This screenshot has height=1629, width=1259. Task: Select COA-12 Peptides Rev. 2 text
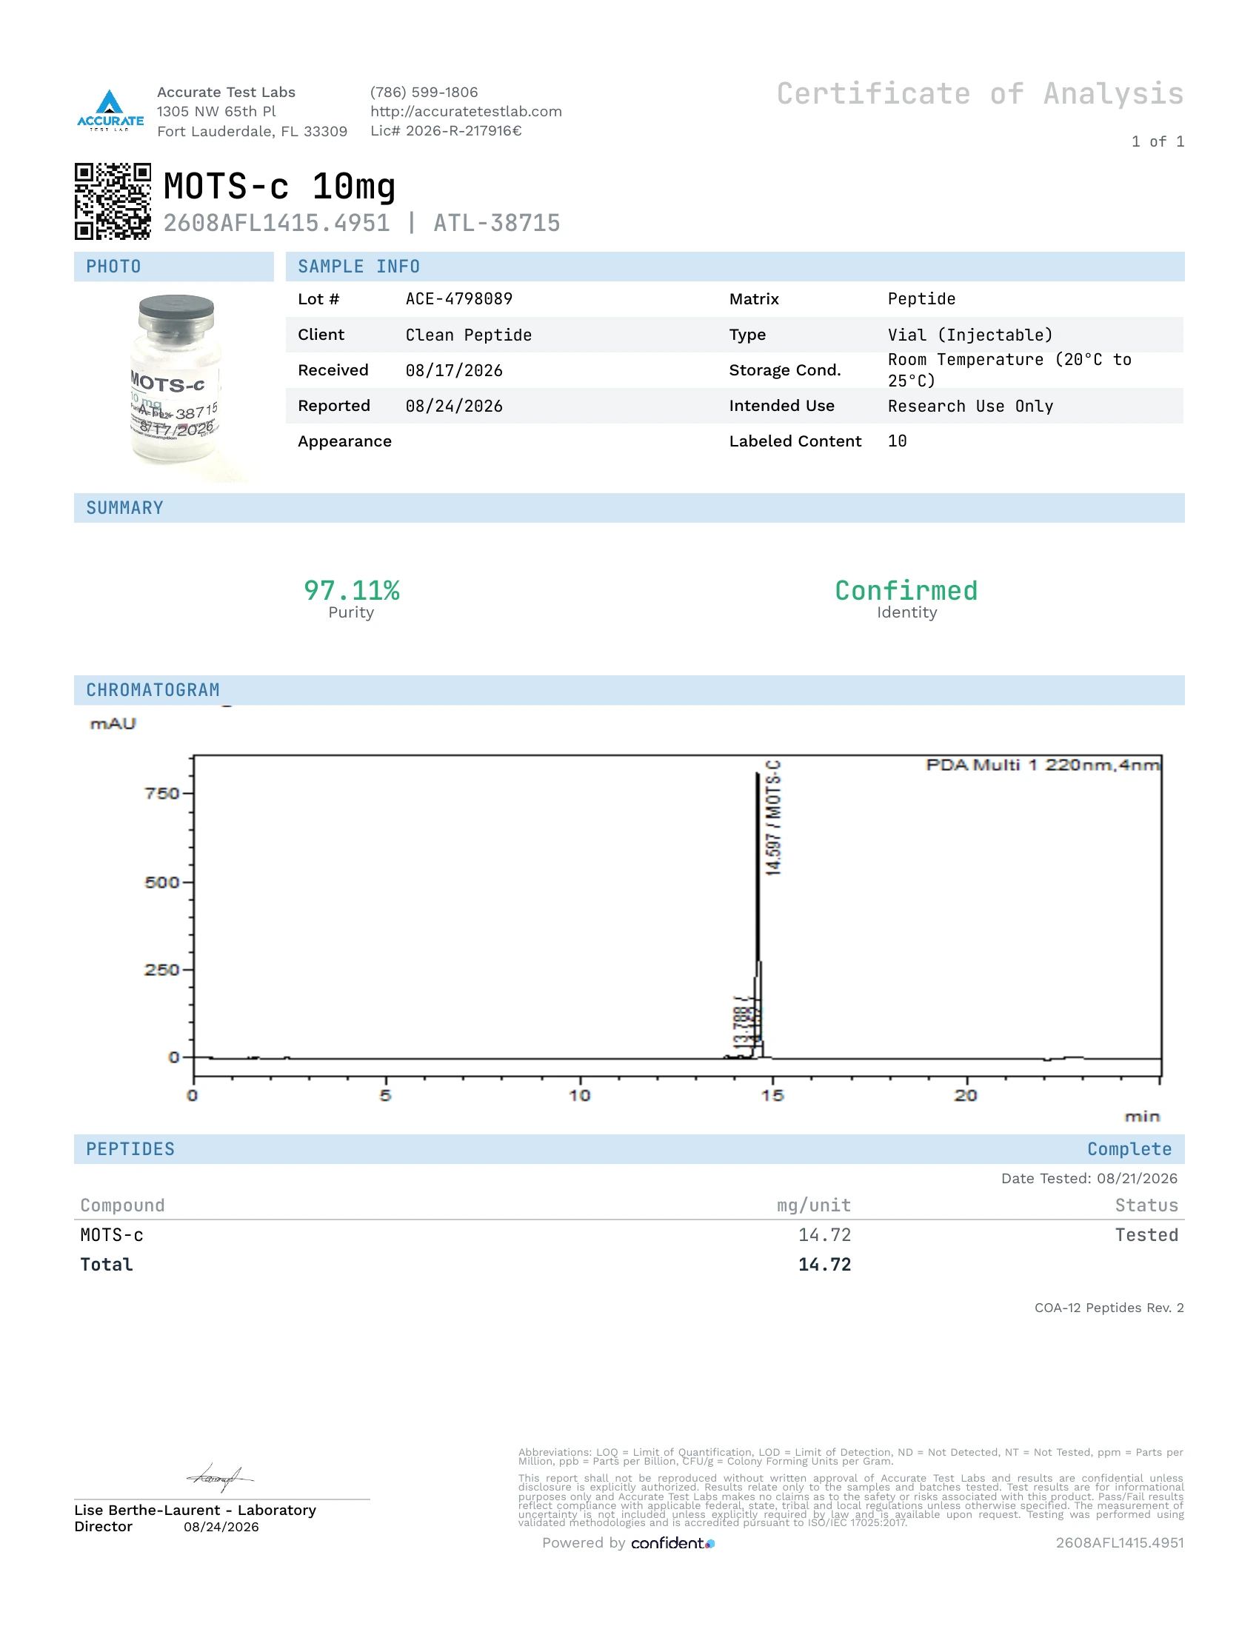(1109, 1308)
